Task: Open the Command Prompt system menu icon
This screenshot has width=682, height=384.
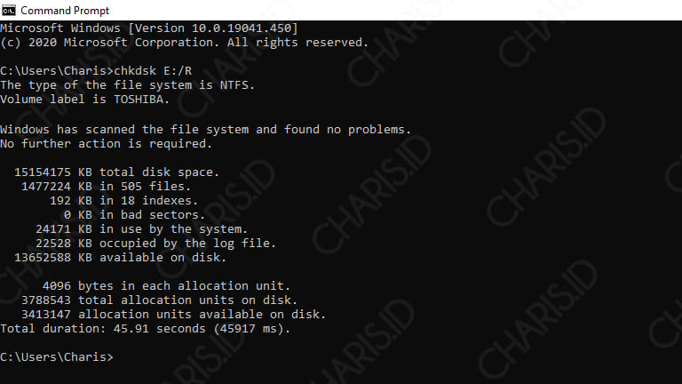Action: click(8, 10)
